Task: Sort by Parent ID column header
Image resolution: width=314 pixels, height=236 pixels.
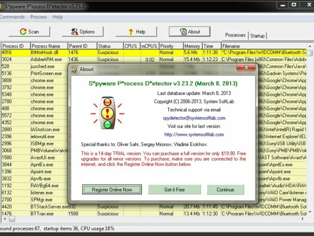Action: [82, 46]
